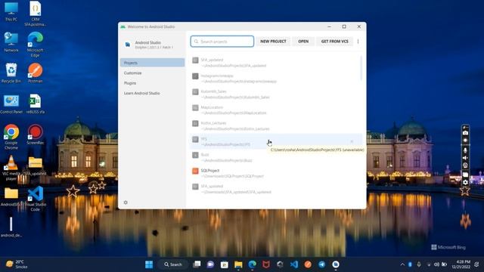Screen dimensions: 484x272
Task: Open SFA_updated project from Downloads
Action: click(275, 189)
